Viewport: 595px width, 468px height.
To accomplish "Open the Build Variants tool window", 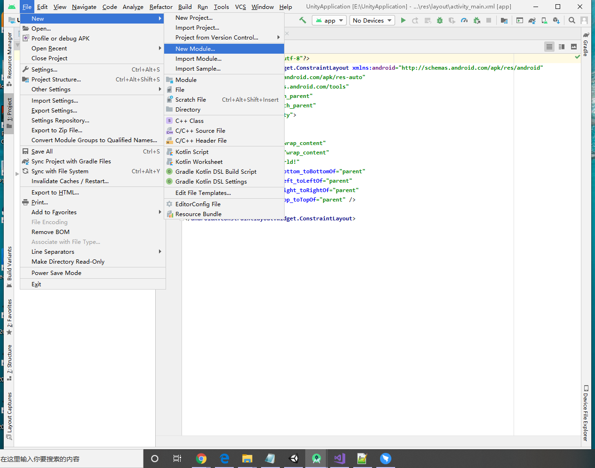I will click(9, 266).
